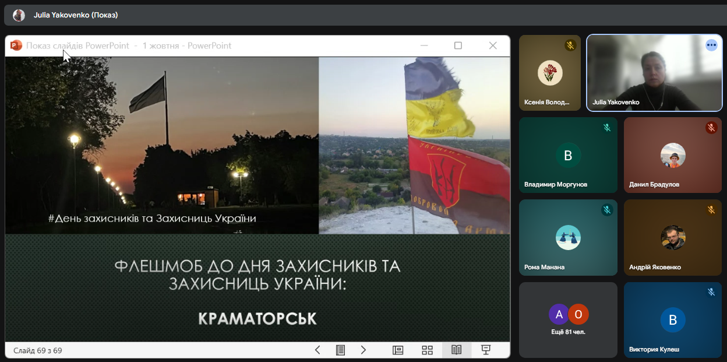The image size is (727, 362).
Task: Maximize the PowerPoint slideshow window
Action: 458,45
